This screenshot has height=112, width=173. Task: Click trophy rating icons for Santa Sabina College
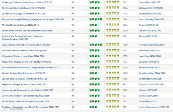tap(112, 79)
